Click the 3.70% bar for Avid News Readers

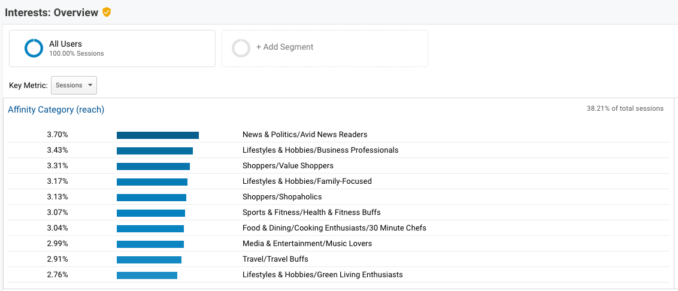tap(158, 135)
